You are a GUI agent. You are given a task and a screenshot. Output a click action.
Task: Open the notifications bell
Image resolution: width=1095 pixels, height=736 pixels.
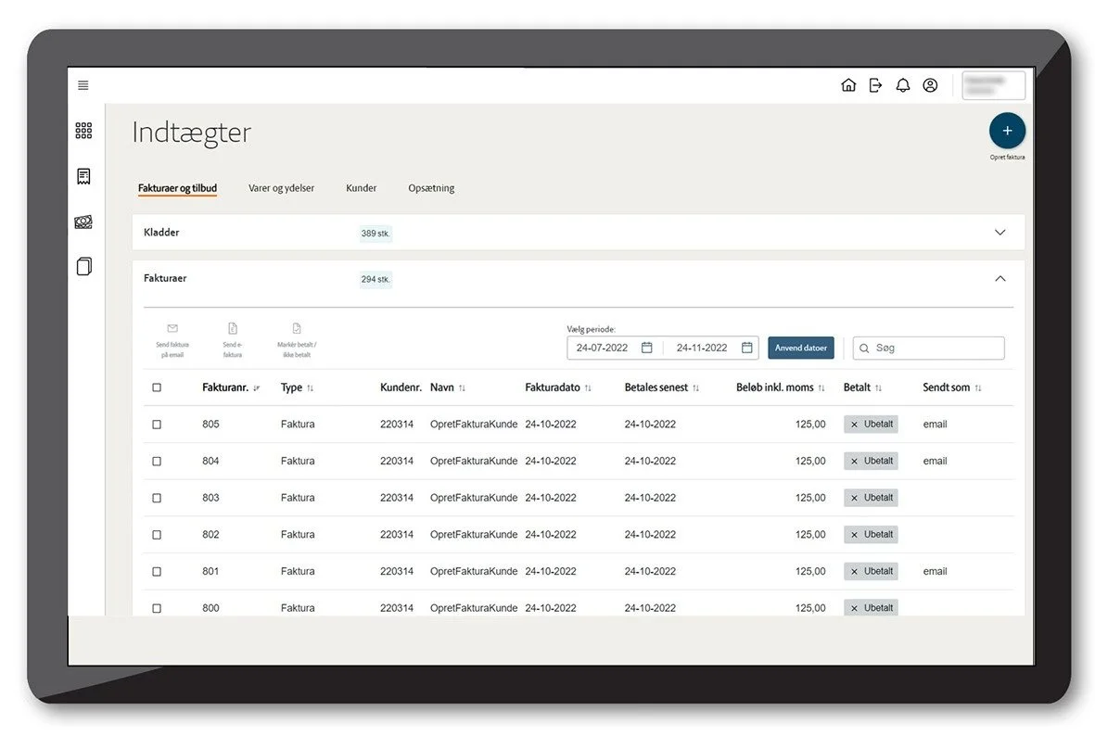coord(902,85)
